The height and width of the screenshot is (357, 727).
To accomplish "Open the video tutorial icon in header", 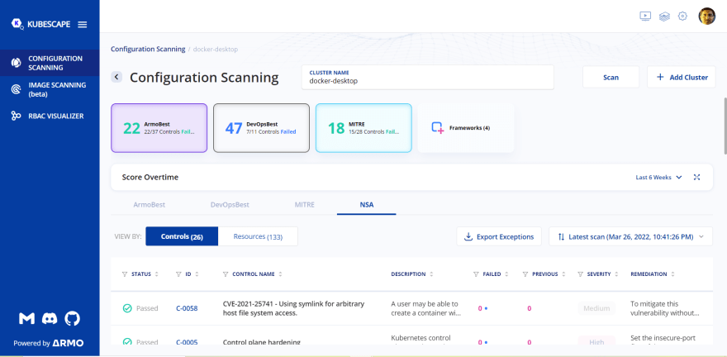I will click(x=645, y=17).
